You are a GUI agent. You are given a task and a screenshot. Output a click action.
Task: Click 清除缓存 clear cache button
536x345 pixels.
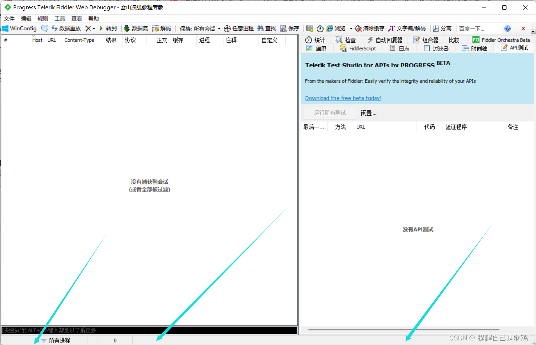(370, 28)
